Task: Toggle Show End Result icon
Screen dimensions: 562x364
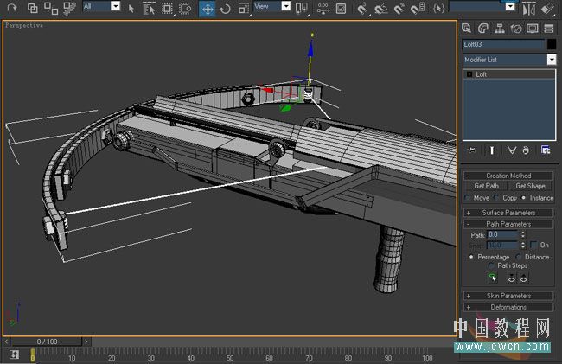Action: 492,150
